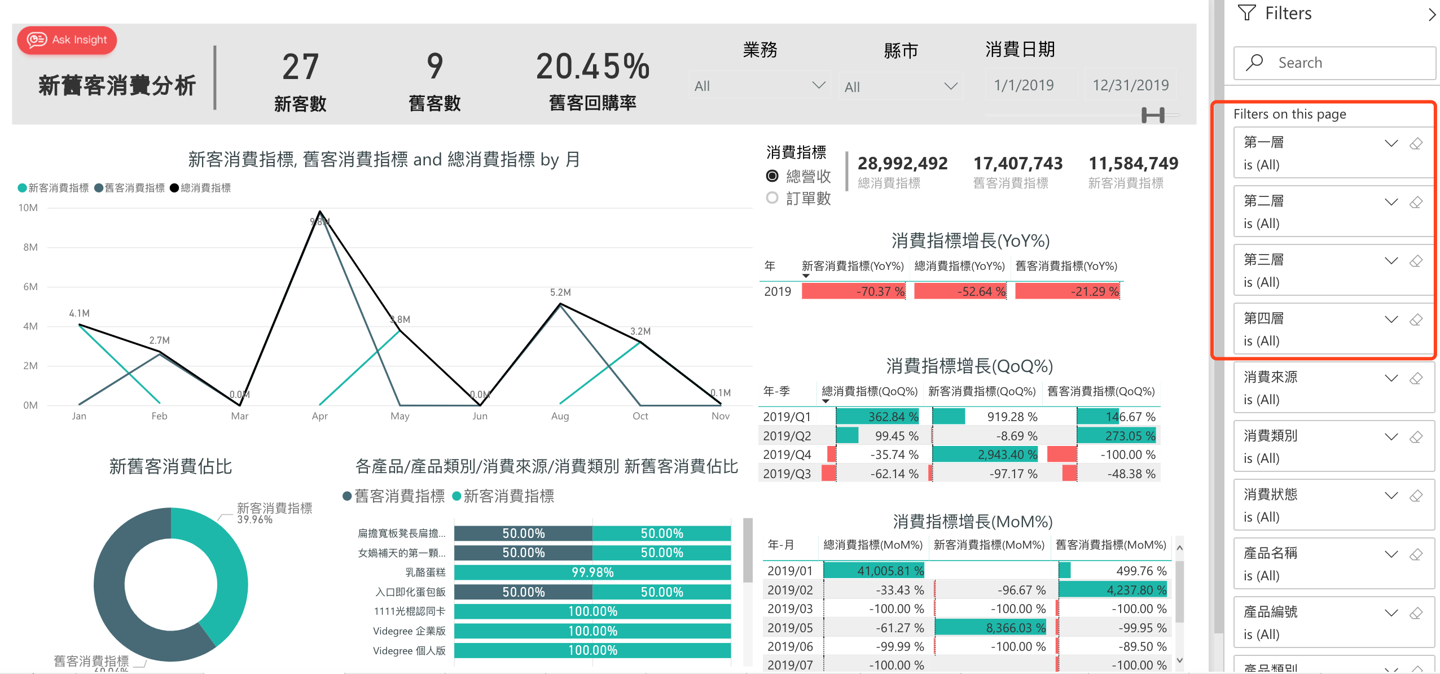Open the 業務 All dropdown
The image size is (1440, 674).
(x=759, y=86)
